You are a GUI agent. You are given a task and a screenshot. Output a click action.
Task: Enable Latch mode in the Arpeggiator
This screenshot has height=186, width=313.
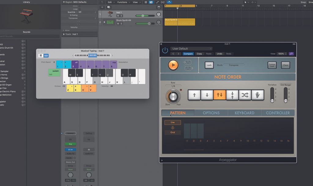click(209, 65)
